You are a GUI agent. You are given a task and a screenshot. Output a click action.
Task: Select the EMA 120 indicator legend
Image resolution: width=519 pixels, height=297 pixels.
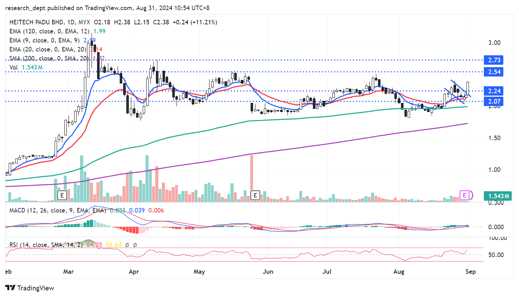[49, 31]
